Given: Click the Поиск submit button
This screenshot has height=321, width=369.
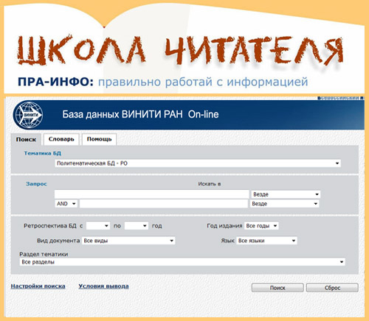Looking at the screenshot, I should pyautogui.click(x=277, y=288).
